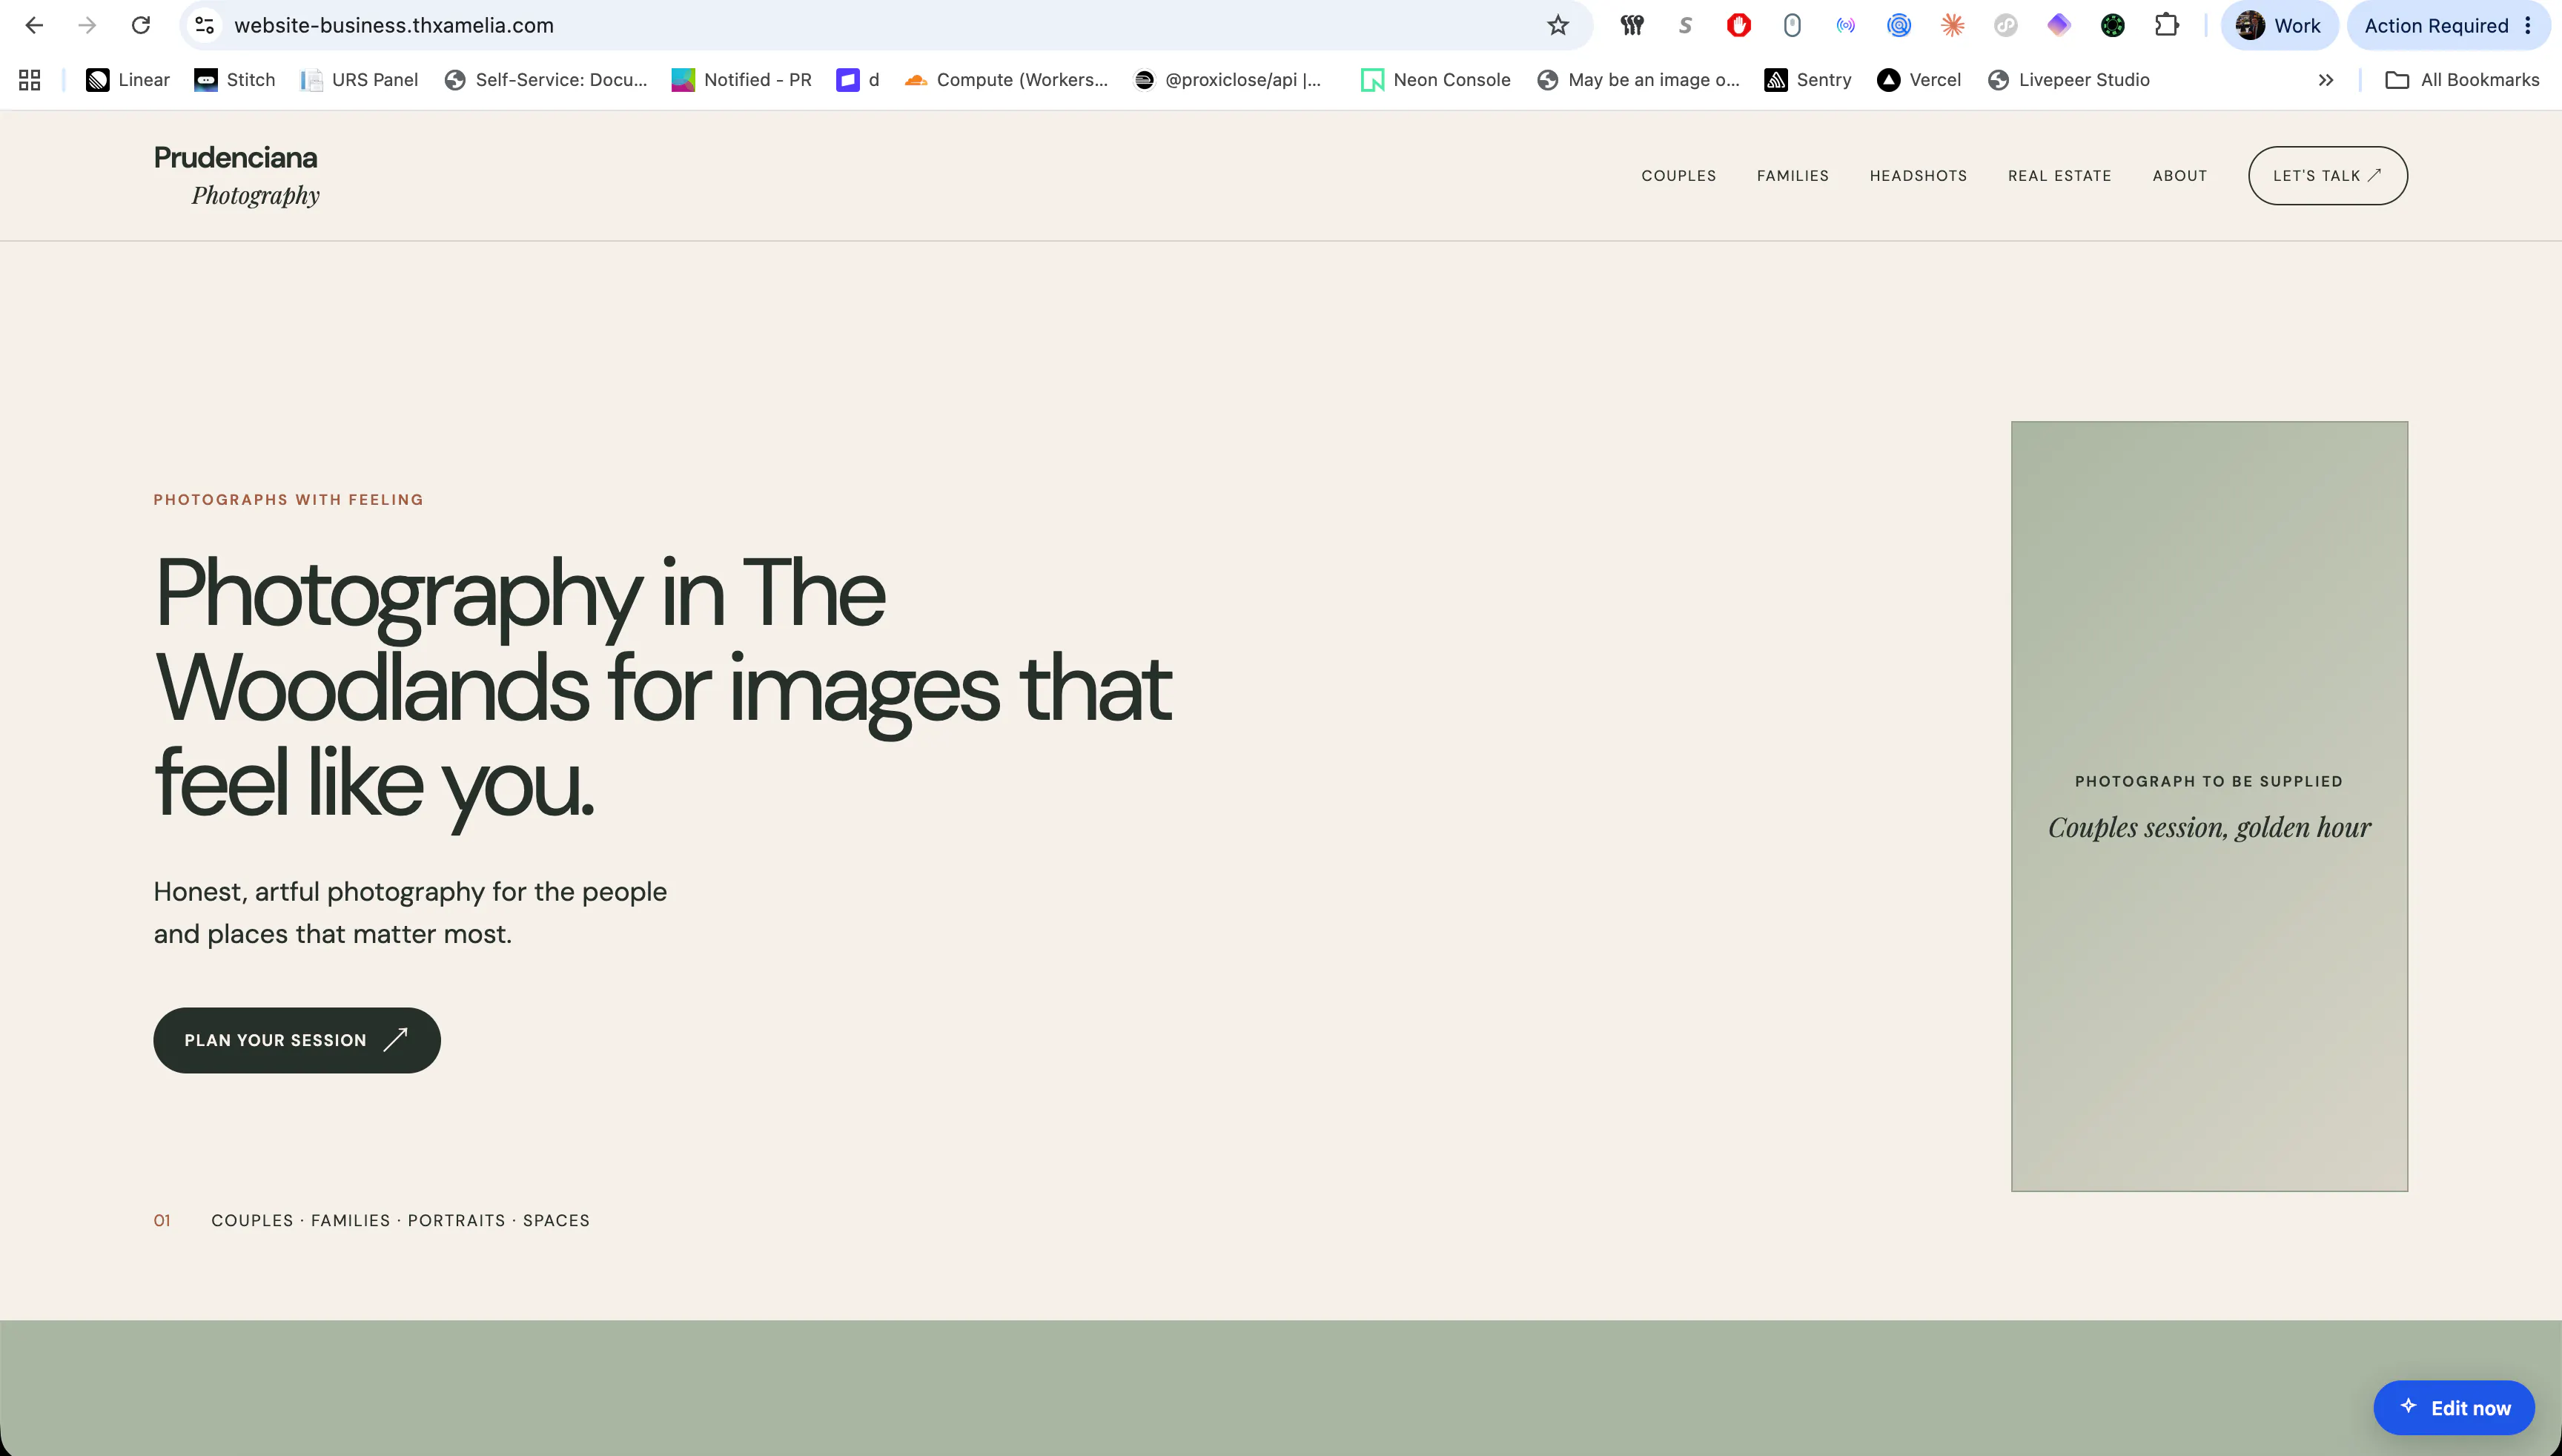The height and width of the screenshot is (1456, 2562).
Task: Open the About nav item
Action: point(2179,176)
